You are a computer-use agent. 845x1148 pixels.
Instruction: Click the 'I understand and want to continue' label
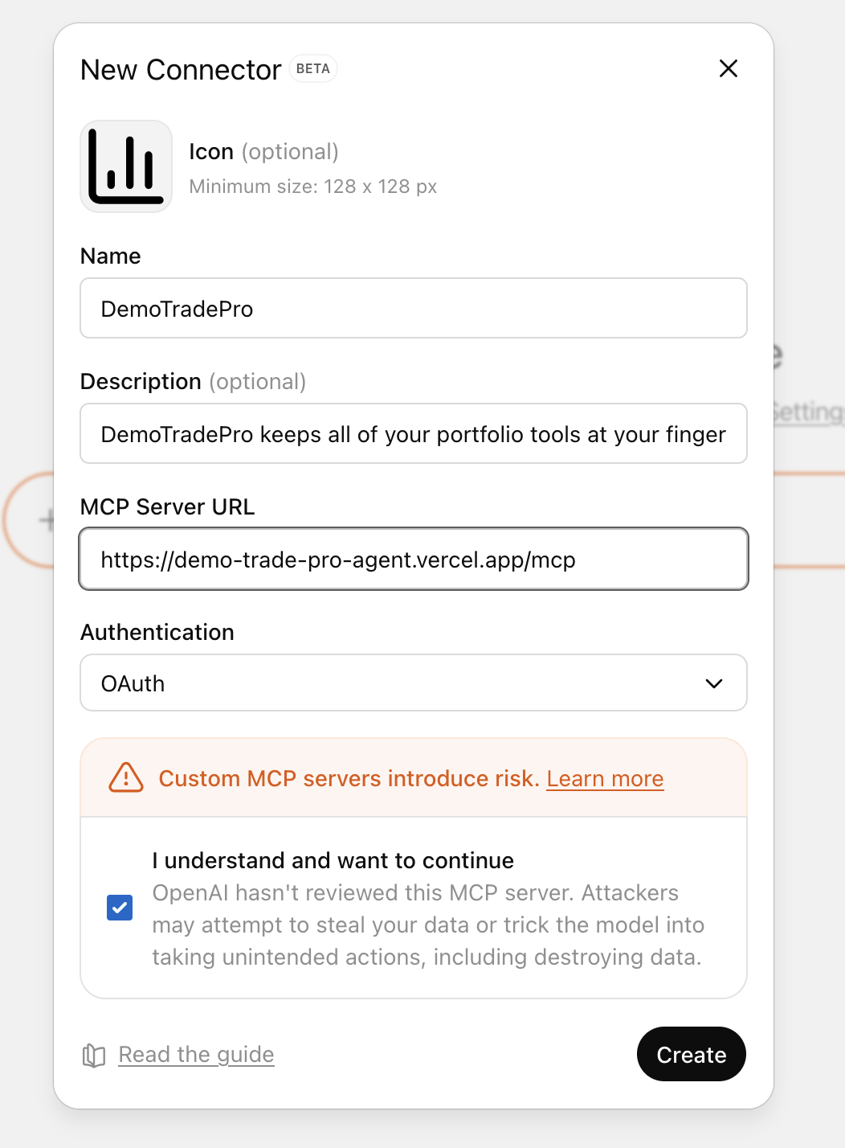pyautogui.click(x=333, y=860)
